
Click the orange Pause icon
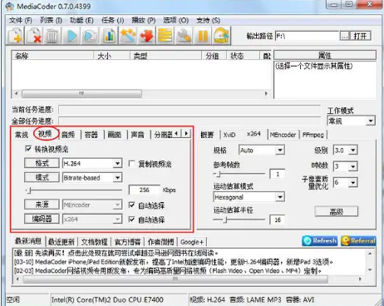203,36
